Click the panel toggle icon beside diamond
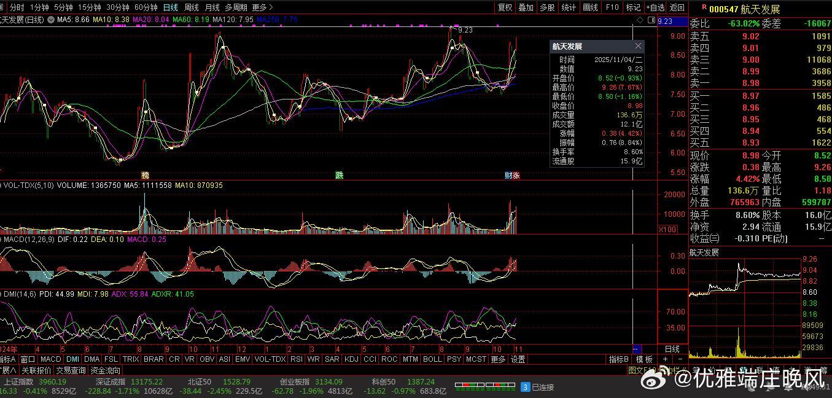Image resolution: width=832 pixels, height=398 pixels. coord(651,20)
